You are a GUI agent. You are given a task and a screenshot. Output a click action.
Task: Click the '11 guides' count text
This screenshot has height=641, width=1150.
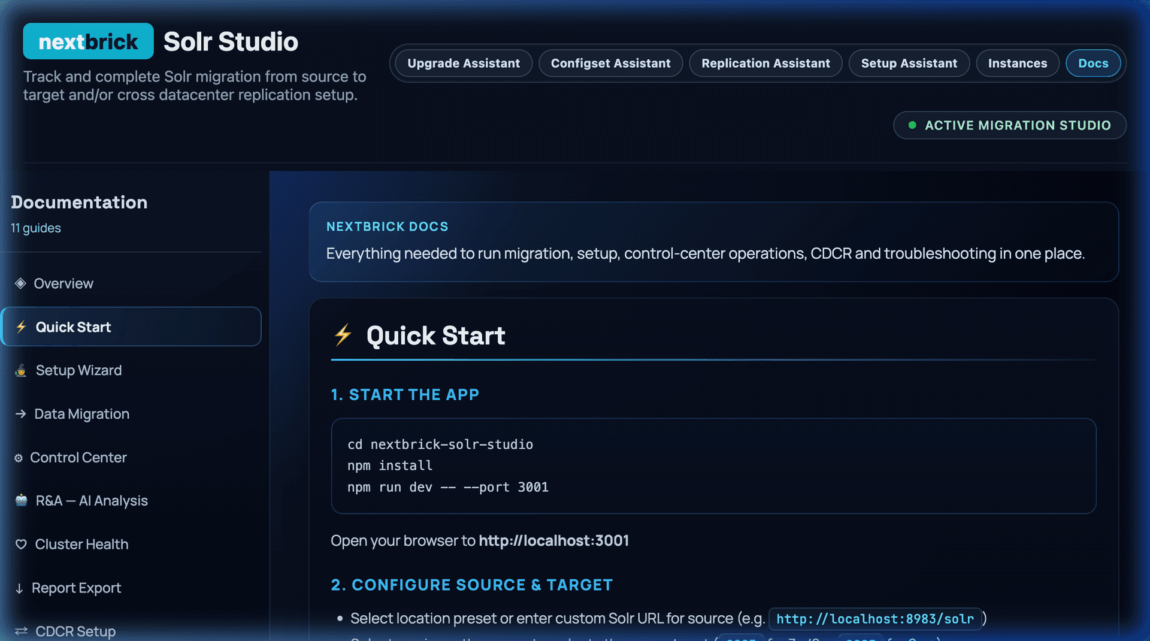coord(36,228)
